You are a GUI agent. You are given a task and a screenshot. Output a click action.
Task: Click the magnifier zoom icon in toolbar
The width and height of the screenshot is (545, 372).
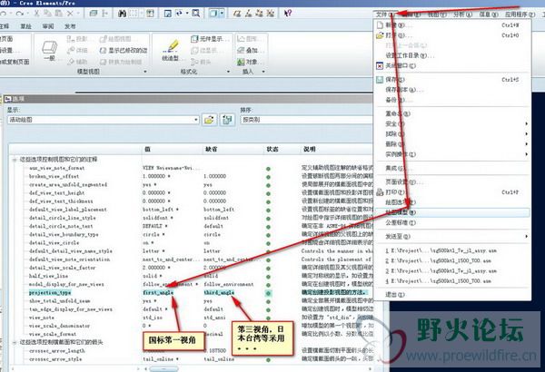coord(196,14)
